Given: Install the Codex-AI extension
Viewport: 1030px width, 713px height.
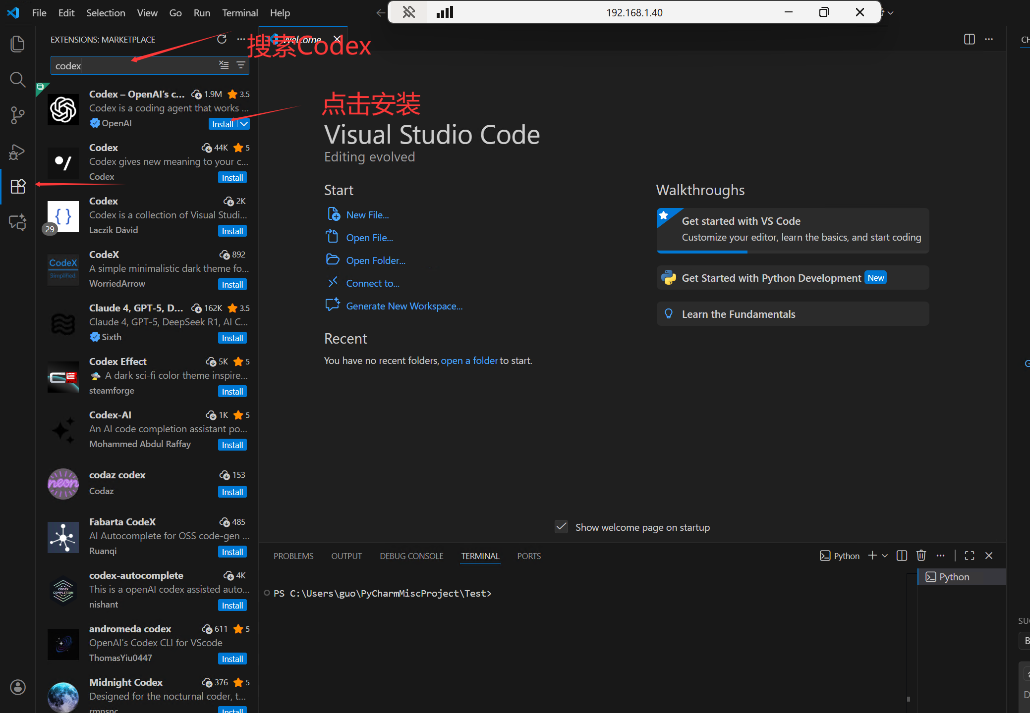Looking at the screenshot, I should pos(232,445).
